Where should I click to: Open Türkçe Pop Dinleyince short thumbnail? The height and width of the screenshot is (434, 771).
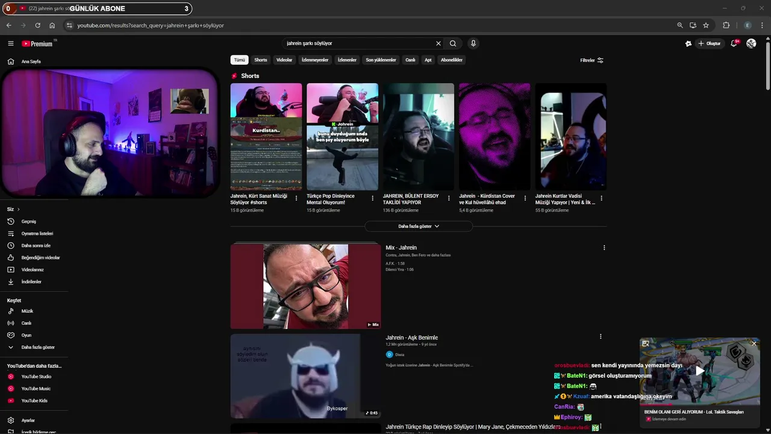click(342, 137)
